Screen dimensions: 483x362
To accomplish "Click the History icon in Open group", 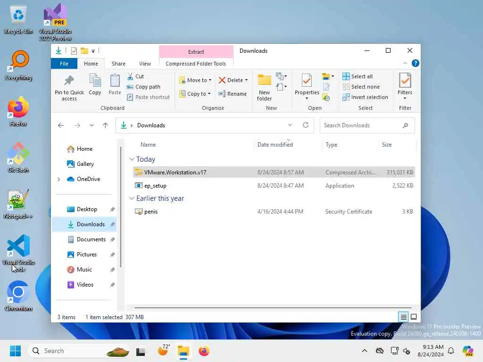I will 326,98.
